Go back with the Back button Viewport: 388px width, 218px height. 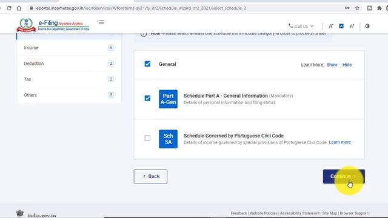(x=150, y=176)
